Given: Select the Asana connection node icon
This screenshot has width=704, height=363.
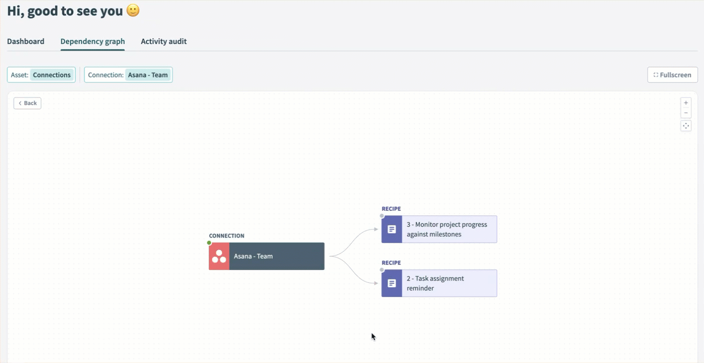Looking at the screenshot, I should click(218, 256).
